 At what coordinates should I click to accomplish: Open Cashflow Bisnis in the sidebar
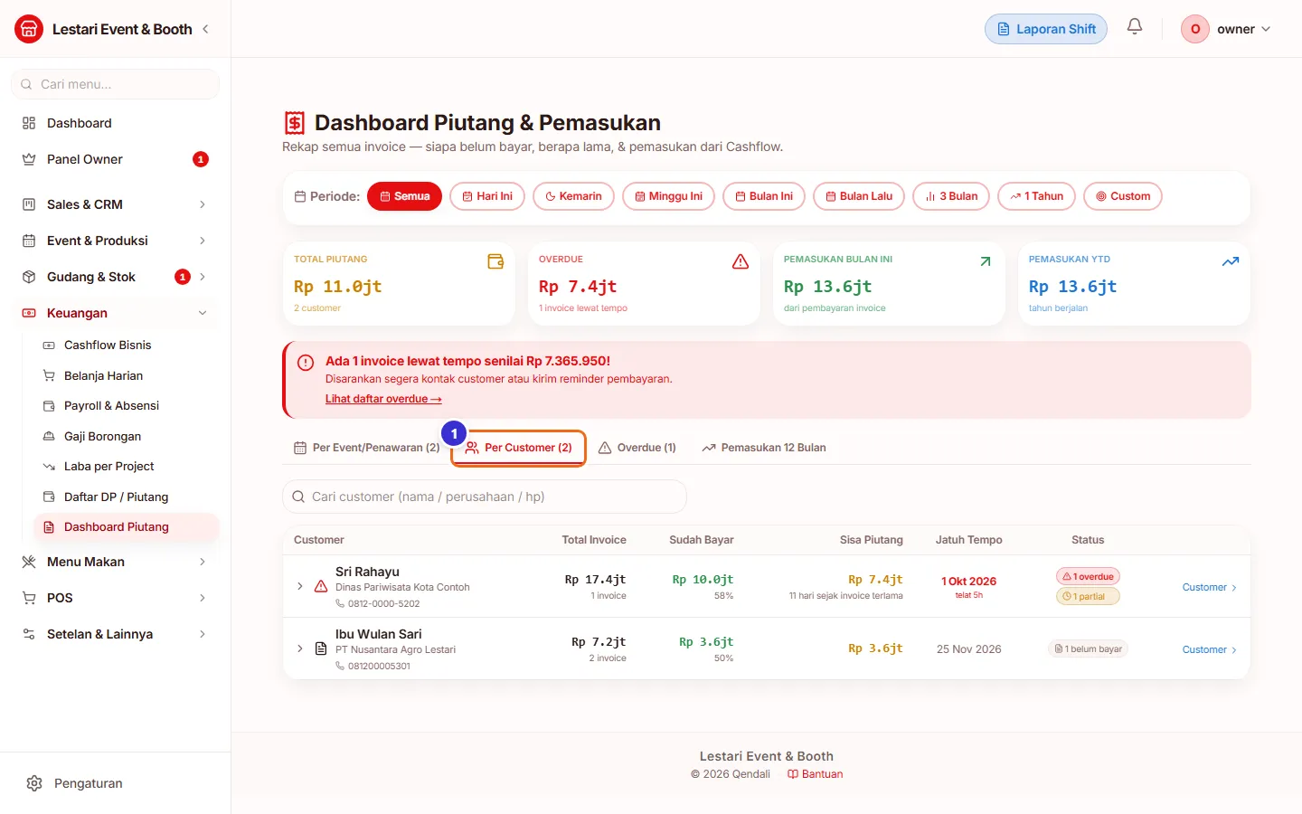pyautogui.click(x=127, y=345)
